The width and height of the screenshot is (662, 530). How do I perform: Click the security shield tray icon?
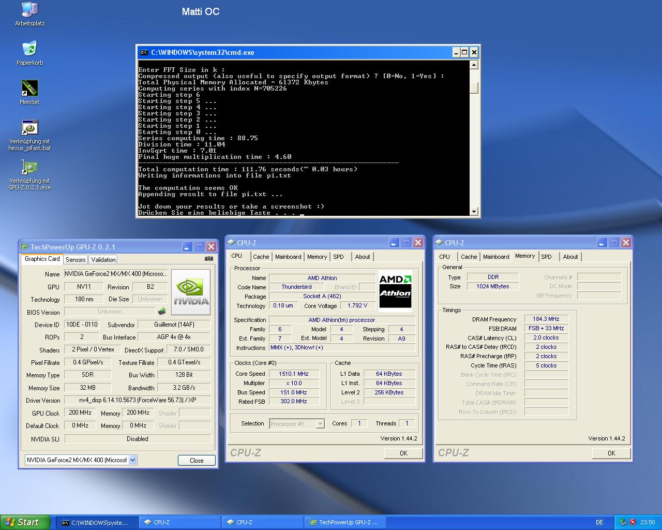pyautogui.click(x=633, y=522)
